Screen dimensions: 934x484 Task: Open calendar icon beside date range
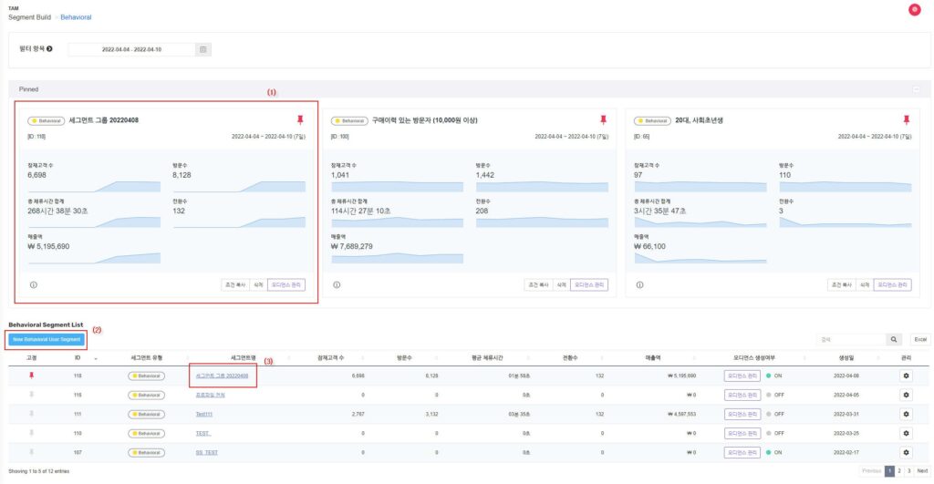pyautogui.click(x=203, y=49)
